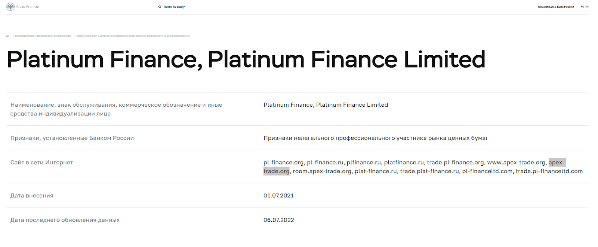Click the Дата последнего обновления данных label
The width and height of the screenshot is (598, 247).
click(x=65, y=220)
